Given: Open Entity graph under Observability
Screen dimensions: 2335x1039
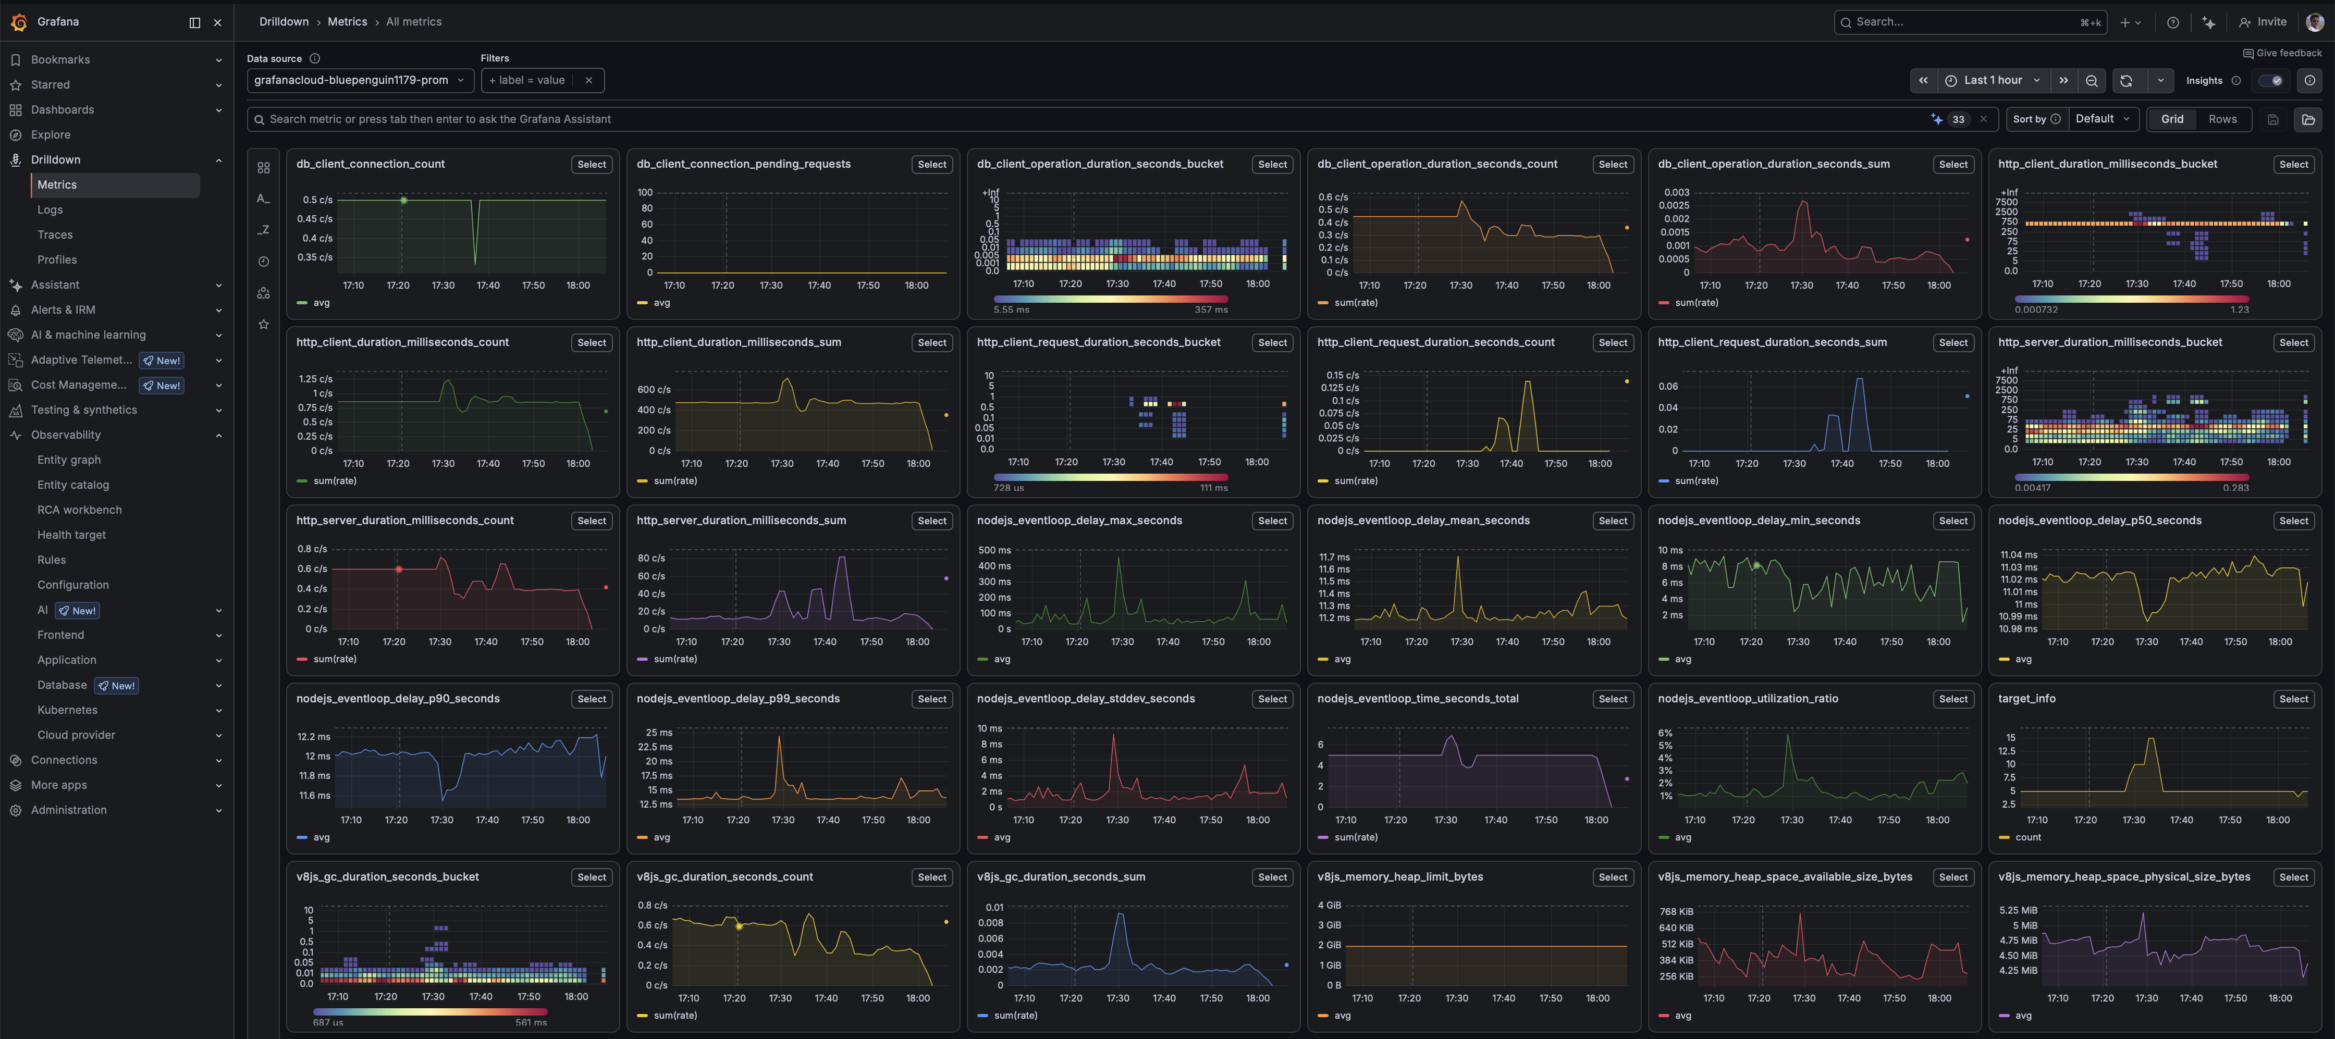Looking at the screenshot, I should (x=69, y=460).
